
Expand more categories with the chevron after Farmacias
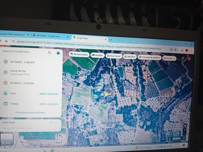174,58
